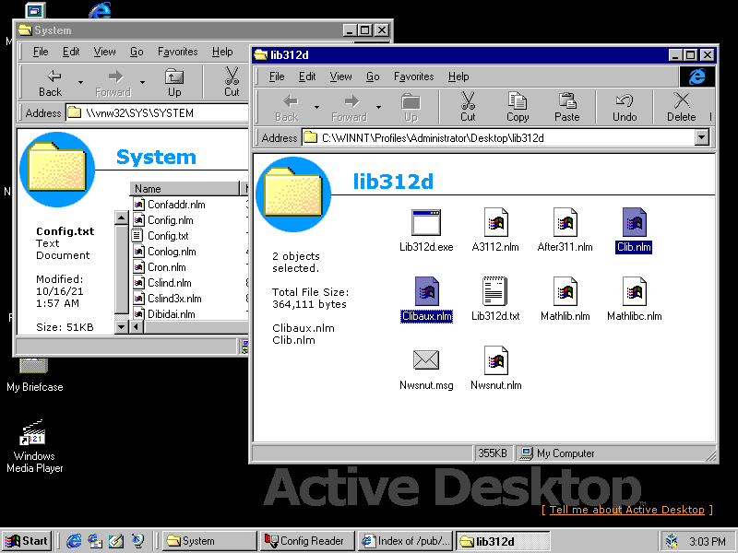
Task: Click Cut in the System window toolbar
Action: [232, 83]
